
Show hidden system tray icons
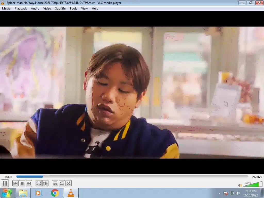pyautogui.click(x=219, y=193)
